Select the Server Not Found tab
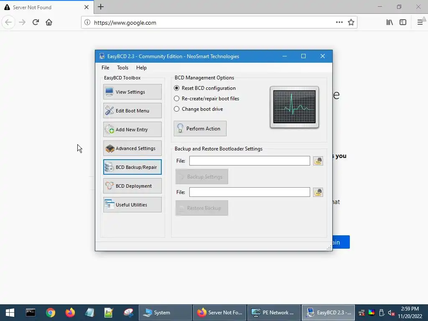428x321 pixels. coord(47,7)
